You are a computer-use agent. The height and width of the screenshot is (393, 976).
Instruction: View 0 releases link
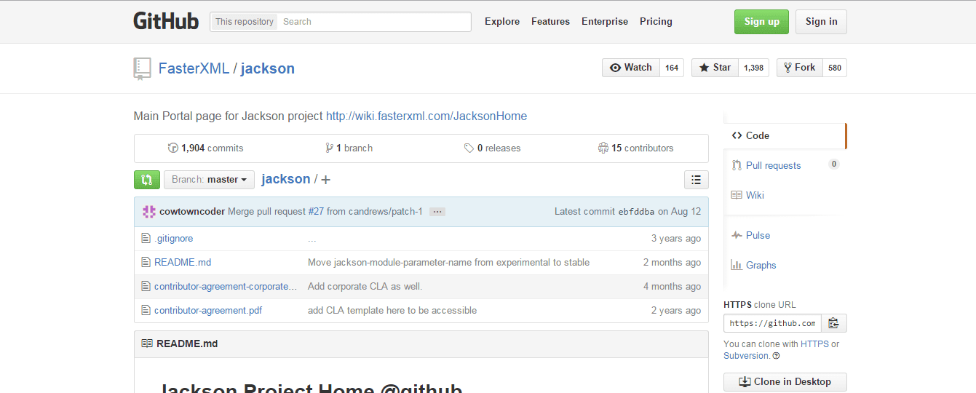pyautogui.click(x=493, y=148)
